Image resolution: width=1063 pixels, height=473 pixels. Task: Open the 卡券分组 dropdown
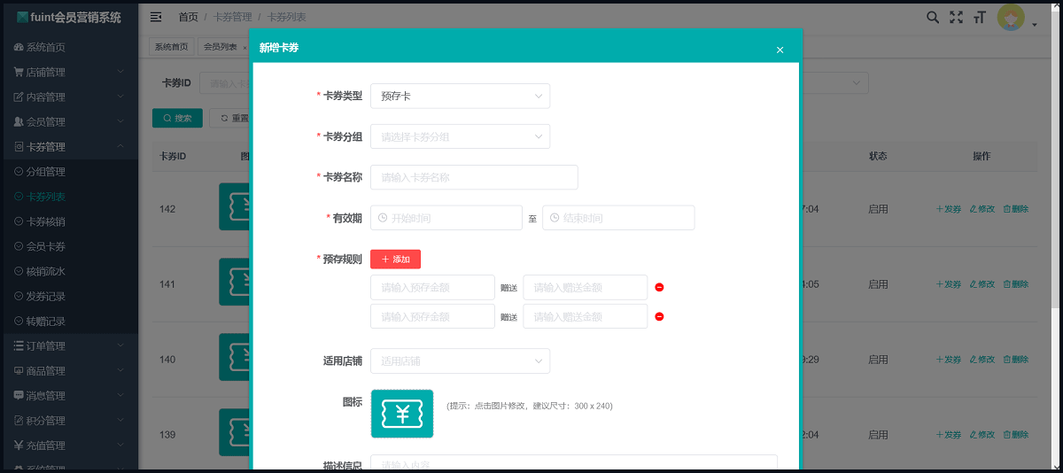[x=460, y=136]
